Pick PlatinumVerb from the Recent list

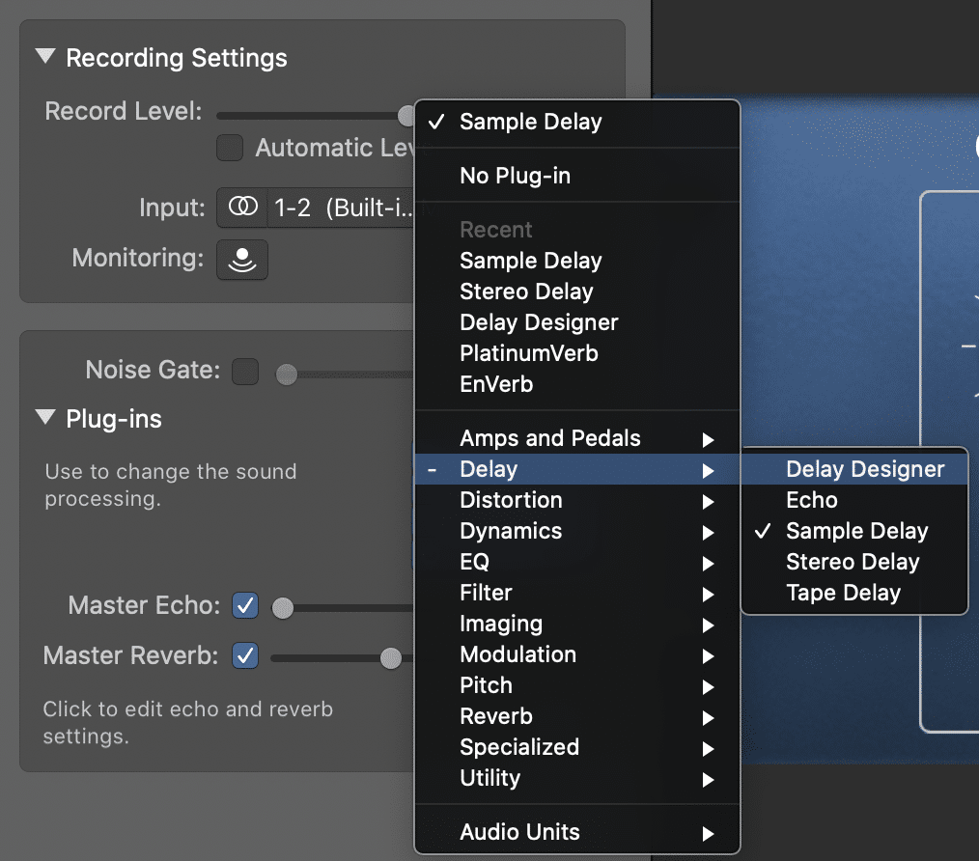530,352
